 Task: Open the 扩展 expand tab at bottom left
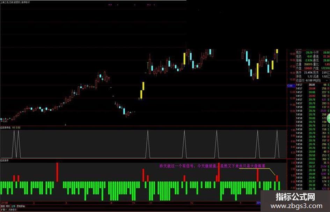(x=4, y=210)
